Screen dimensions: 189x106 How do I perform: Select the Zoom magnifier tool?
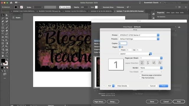[7, 56]
